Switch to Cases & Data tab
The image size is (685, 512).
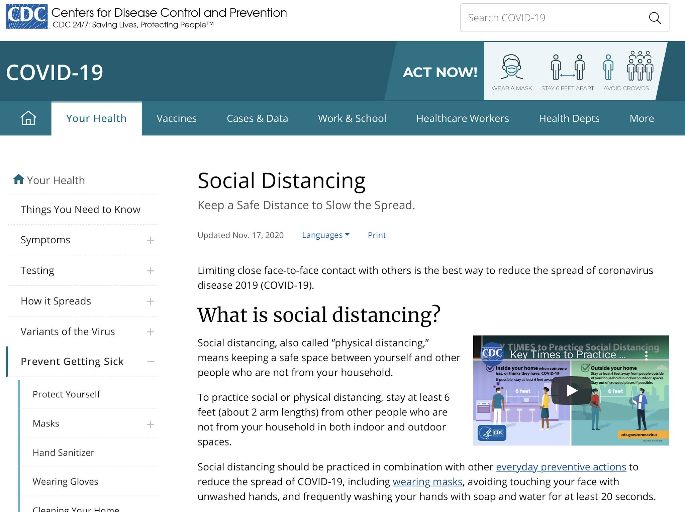click(257, 118)
